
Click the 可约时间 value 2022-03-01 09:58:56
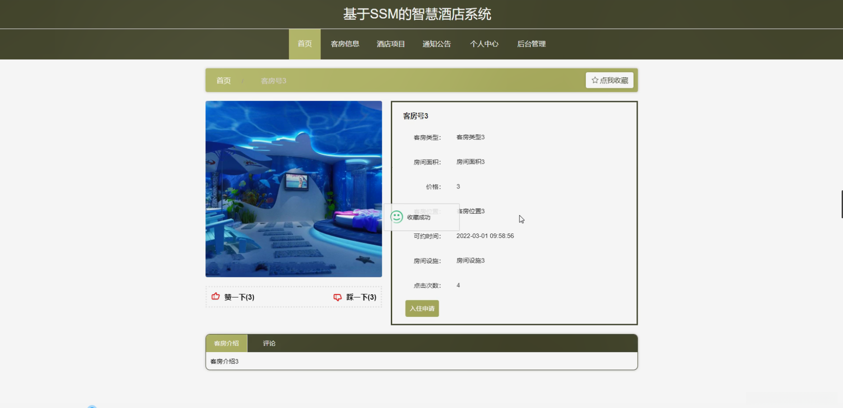tap(485, 236)
